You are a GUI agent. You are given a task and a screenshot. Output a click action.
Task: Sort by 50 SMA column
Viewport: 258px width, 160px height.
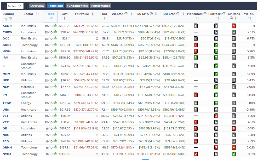156,14
